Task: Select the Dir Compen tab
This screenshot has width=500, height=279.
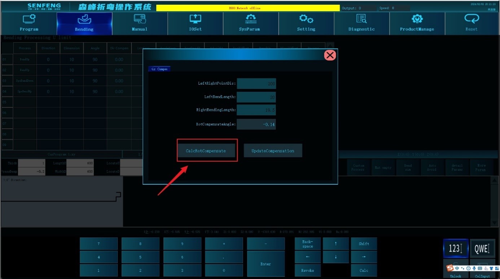Action: pyautogui.click(x=159, y=69)
